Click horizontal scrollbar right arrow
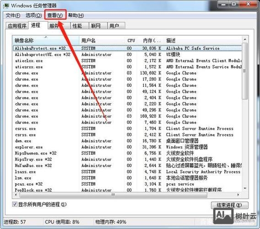 point(238,195)
